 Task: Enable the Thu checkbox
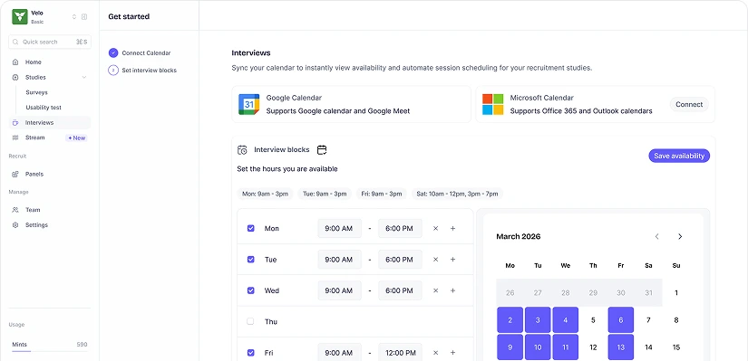(250, 321)
